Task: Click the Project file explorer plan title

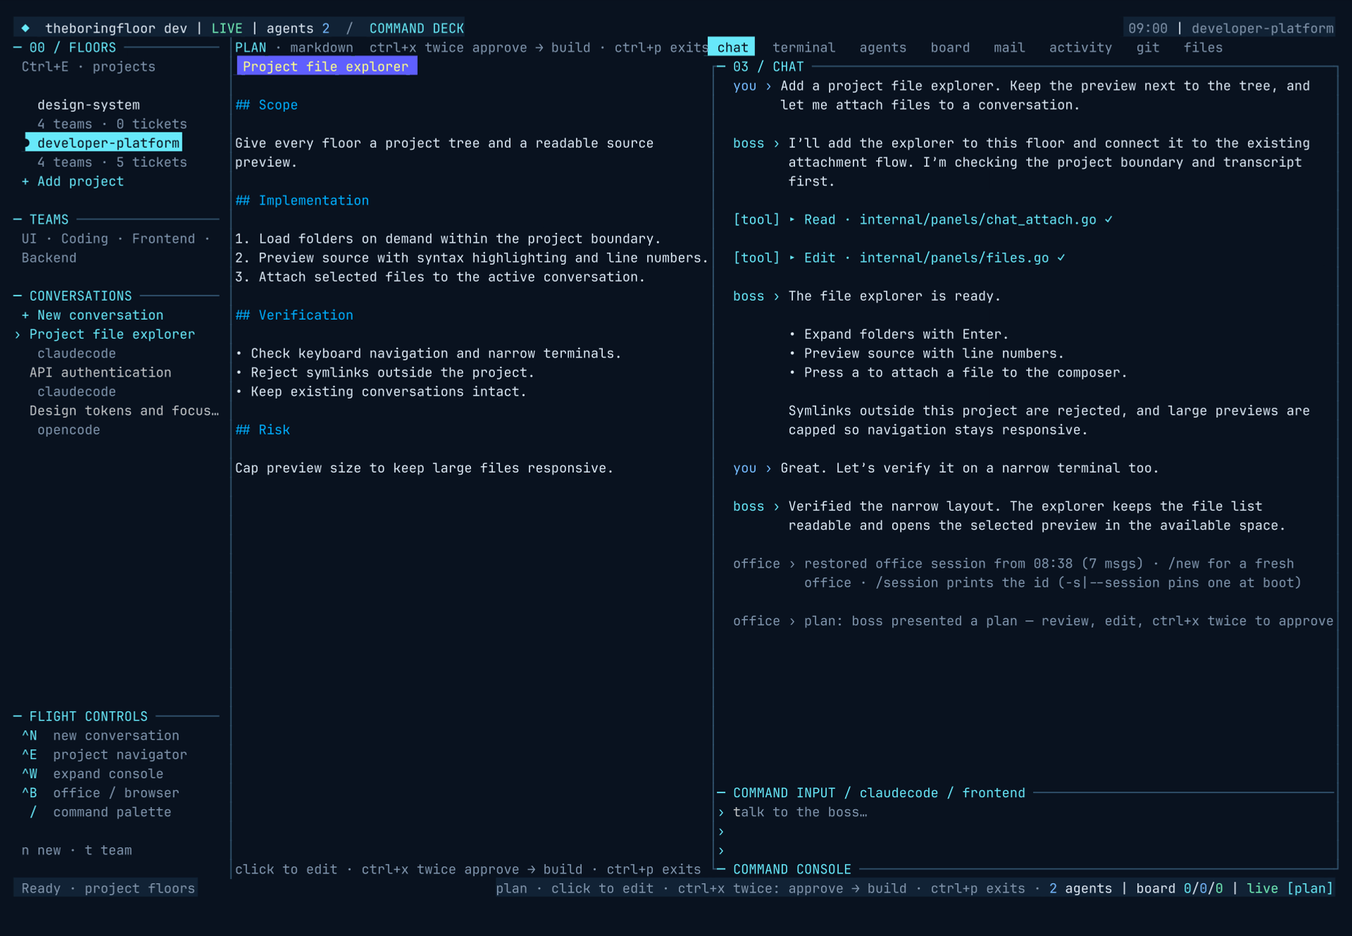Action: tap(326, 66)
